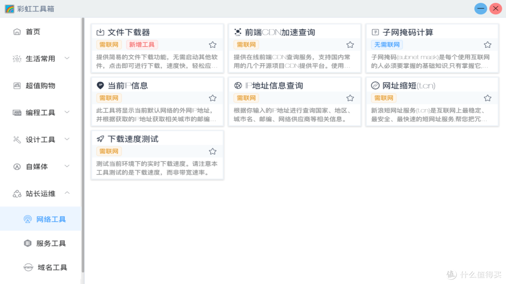Open 前端CDN加速查询 tool title
The image size is (506, 284).
pos(280,32)
